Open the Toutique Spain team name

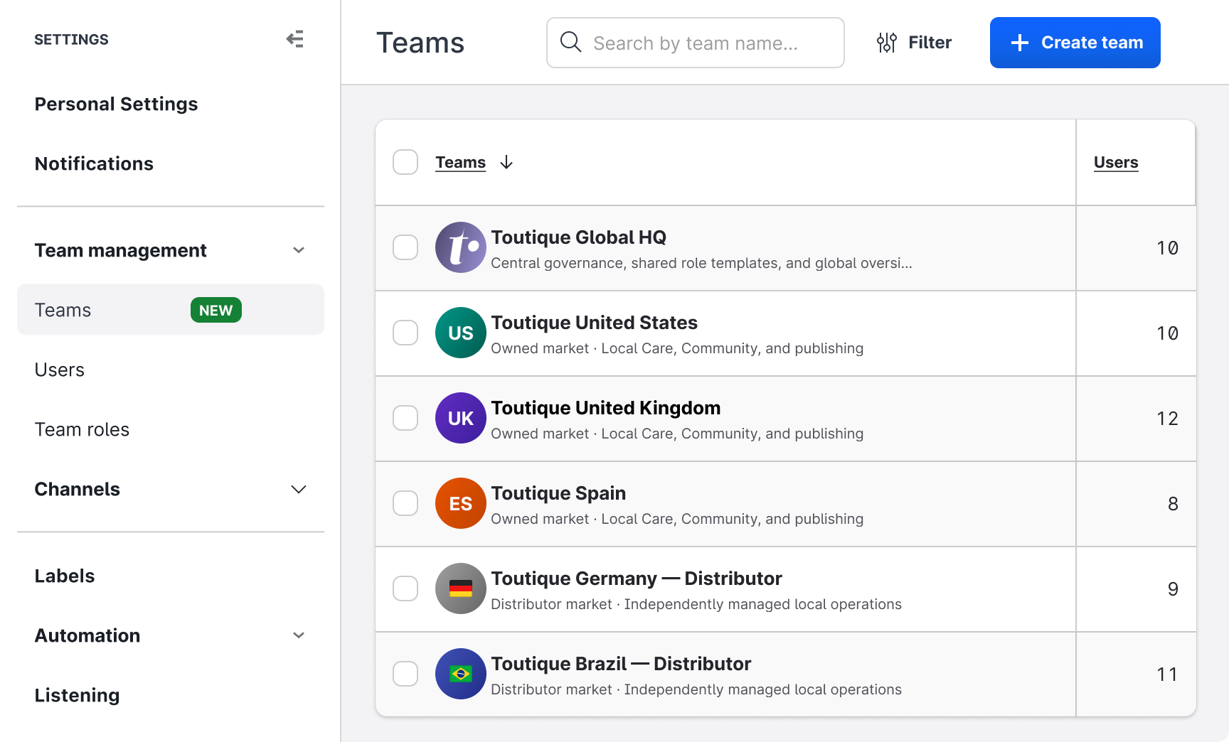(x=558, y=493)
